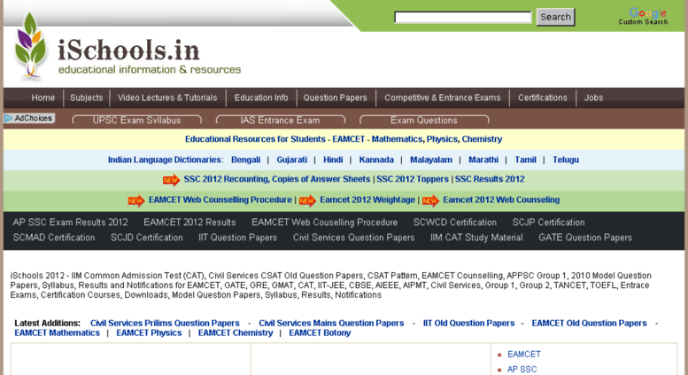Open the Hindi dictionary link
Image resolution: width=688 pixels, height=375 pixels.
point(333,160)
